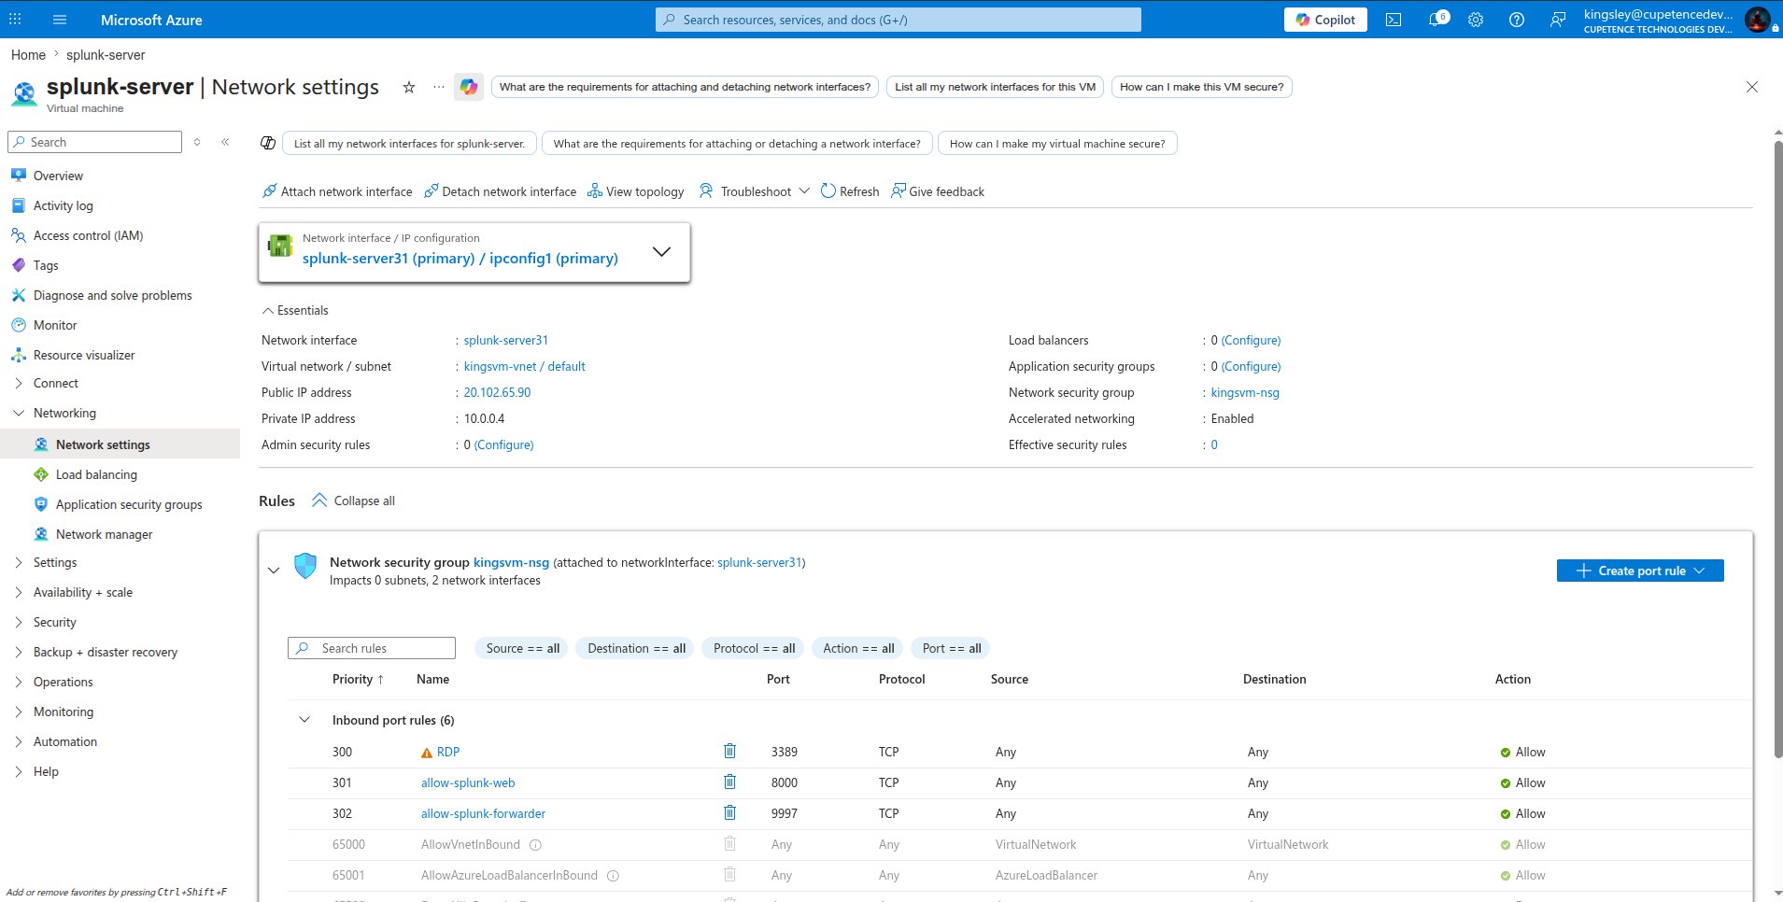Open Overview in the sidebar

(58, 176)
